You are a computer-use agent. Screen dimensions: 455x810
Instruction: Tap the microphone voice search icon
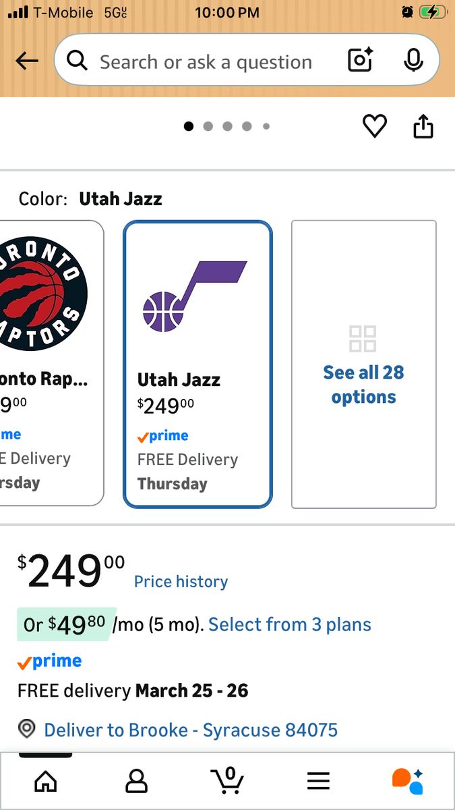(x=413, y=61)
